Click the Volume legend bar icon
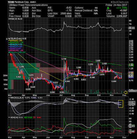 click(x=9, y=52)
